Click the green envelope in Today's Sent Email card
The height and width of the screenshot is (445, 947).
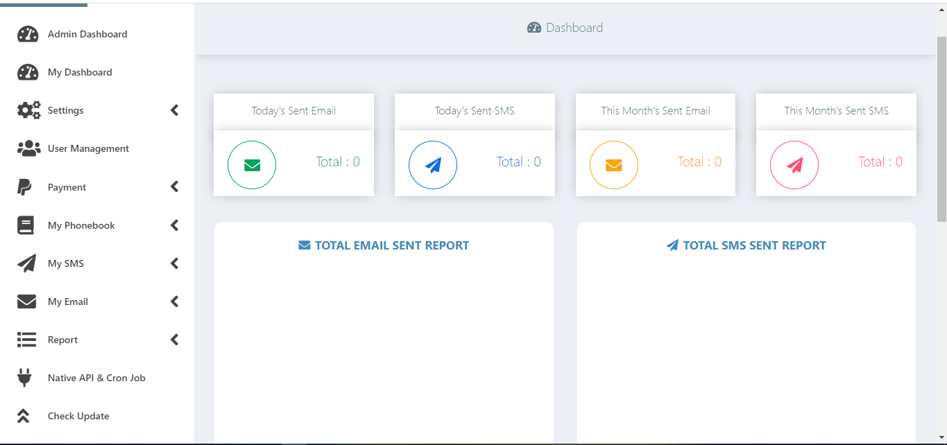(252, 165)
